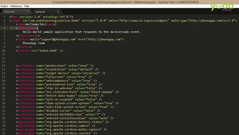Click the PhoneGap Team text

33,43
